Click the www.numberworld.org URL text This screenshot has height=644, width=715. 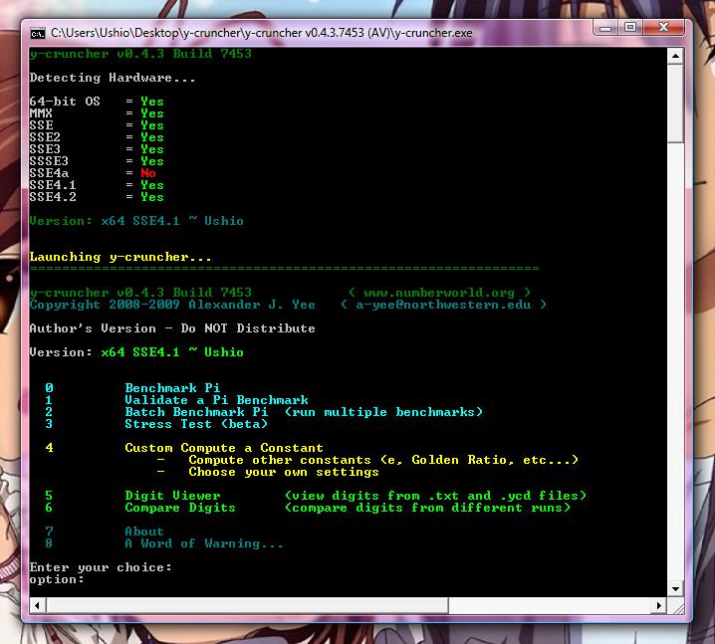coord(439,293)
